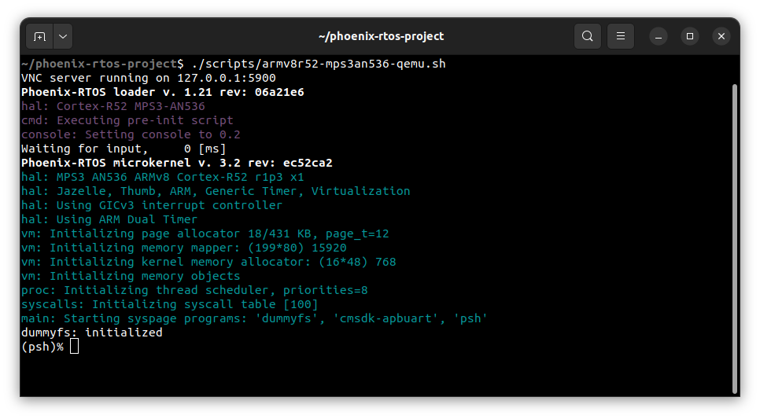This screenshot has width=760, height=419.
Task: Click the armv8r52-mps3an536-qemu.sh script path
Action: tap(319, 64)
